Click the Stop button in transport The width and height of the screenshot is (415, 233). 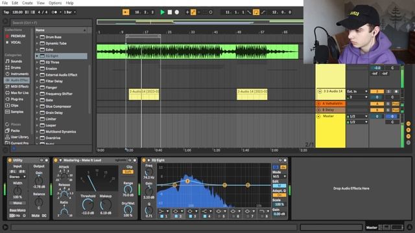point(170,12)
